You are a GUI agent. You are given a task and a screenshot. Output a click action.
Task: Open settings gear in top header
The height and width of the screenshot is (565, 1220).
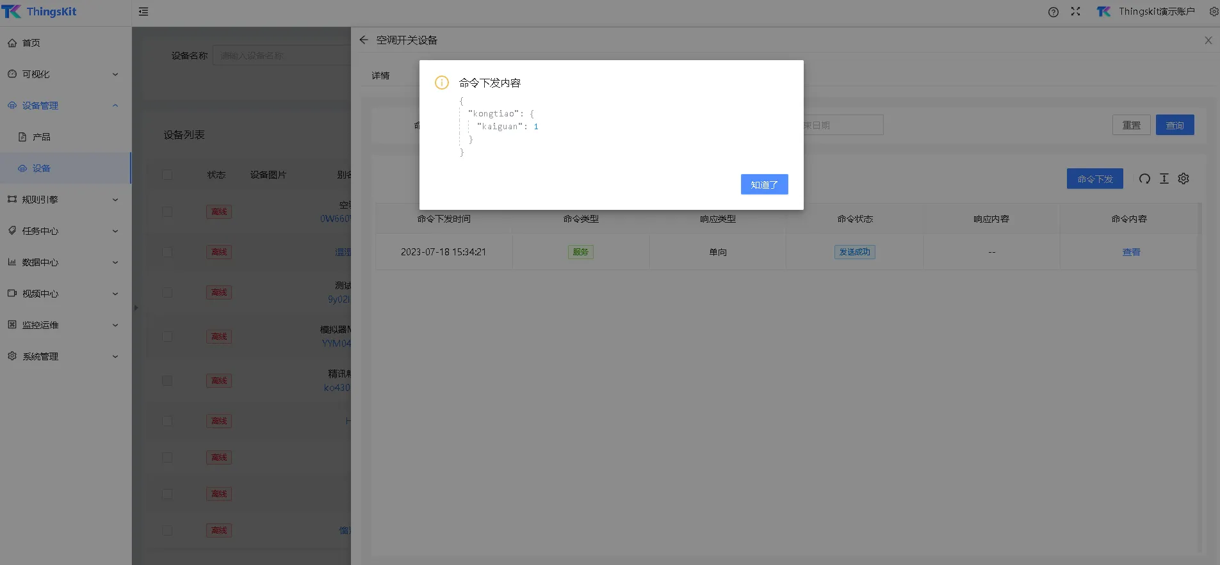[1213, 12]
